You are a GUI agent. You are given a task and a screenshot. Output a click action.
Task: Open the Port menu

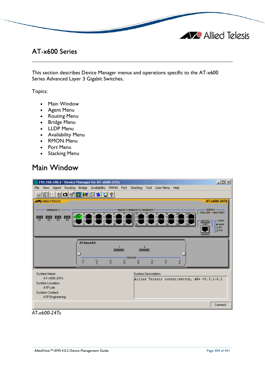pos(124,188)
